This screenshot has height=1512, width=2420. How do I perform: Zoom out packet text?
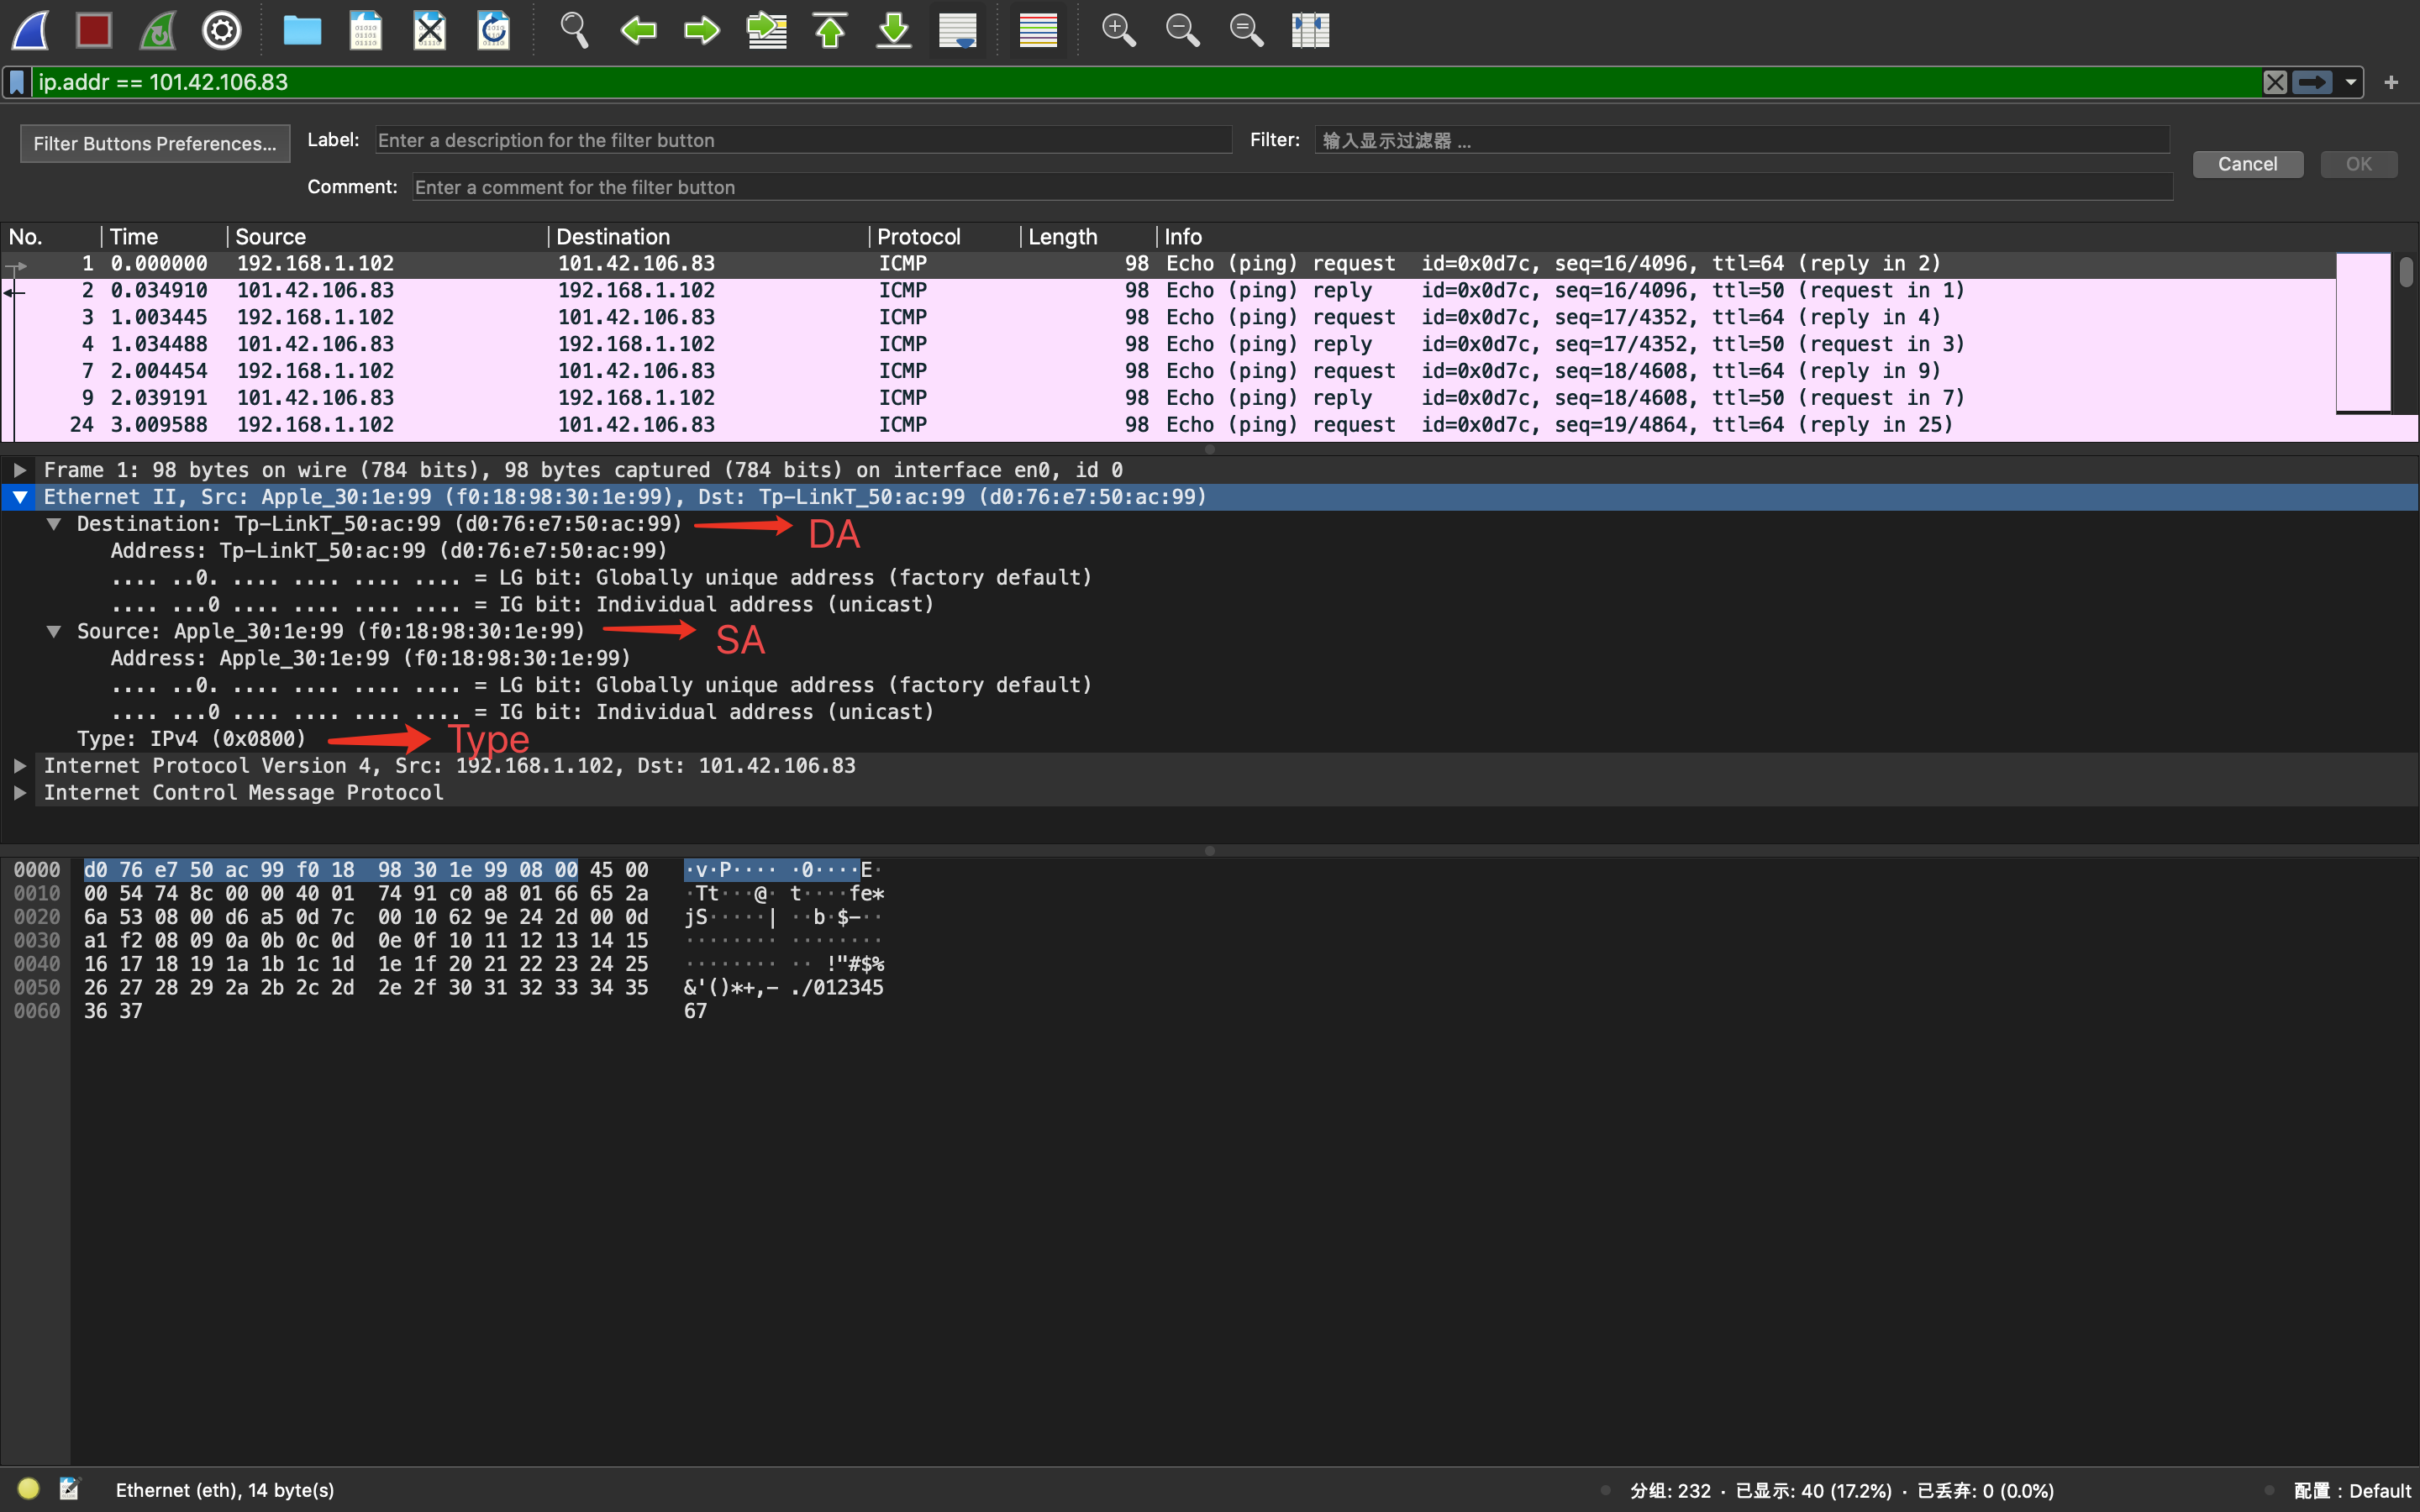click(1182, 30)
